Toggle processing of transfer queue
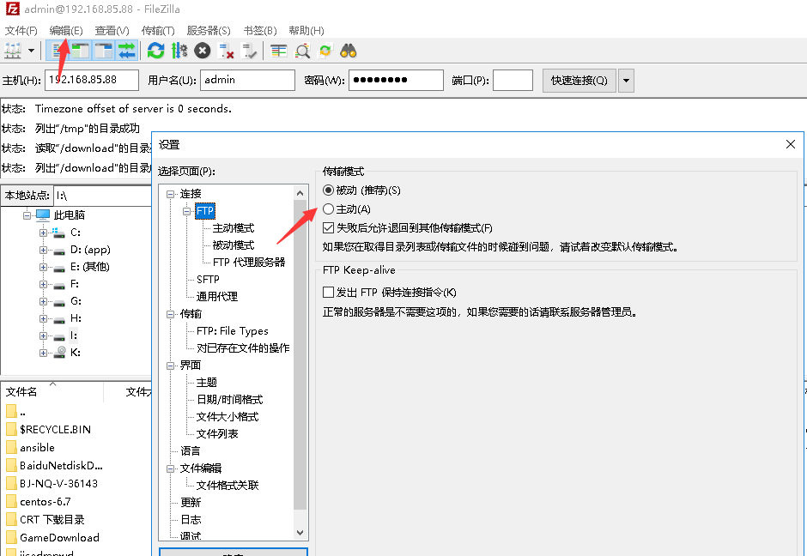The image size is (807, 556). [179, 51]
